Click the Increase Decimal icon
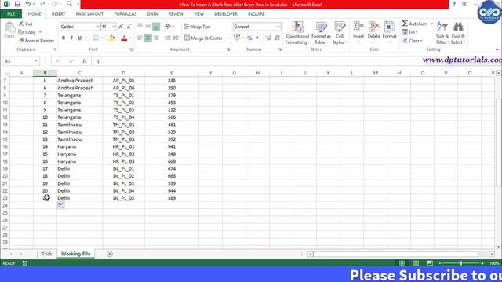Viewport: 502px width, 282px height. point(268,38)
